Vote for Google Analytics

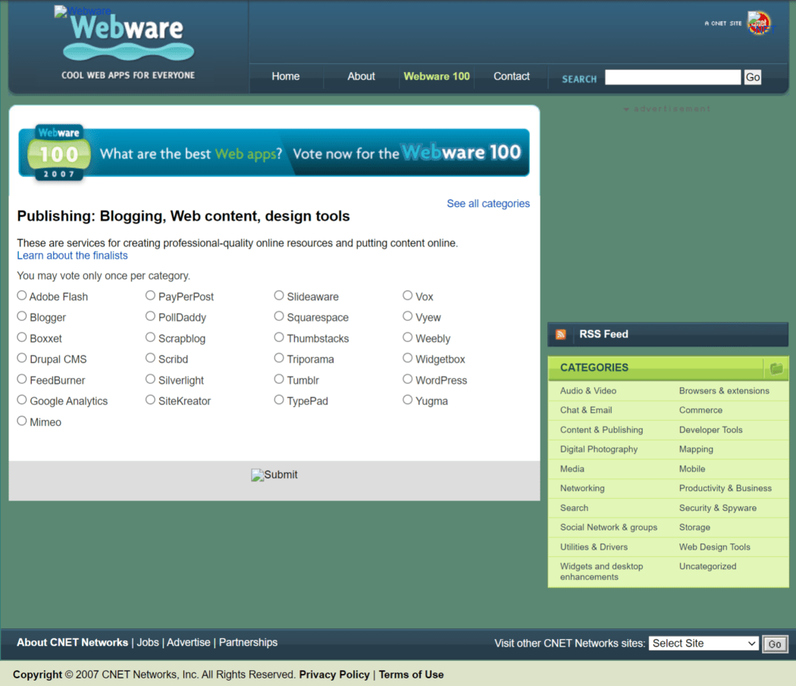[x=21, y=400]
